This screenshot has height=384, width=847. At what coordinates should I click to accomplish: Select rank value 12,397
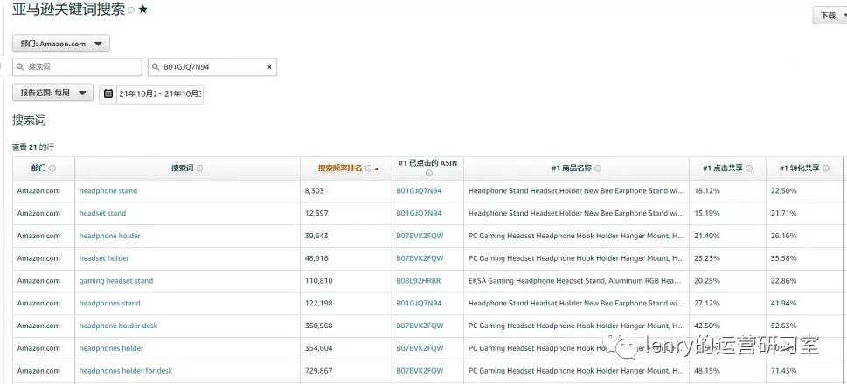[316, 214]
